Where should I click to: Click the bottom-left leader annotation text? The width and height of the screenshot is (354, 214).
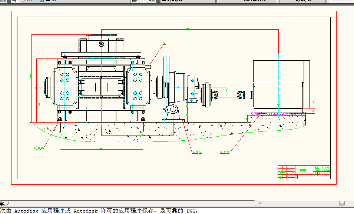click(39, 148)
